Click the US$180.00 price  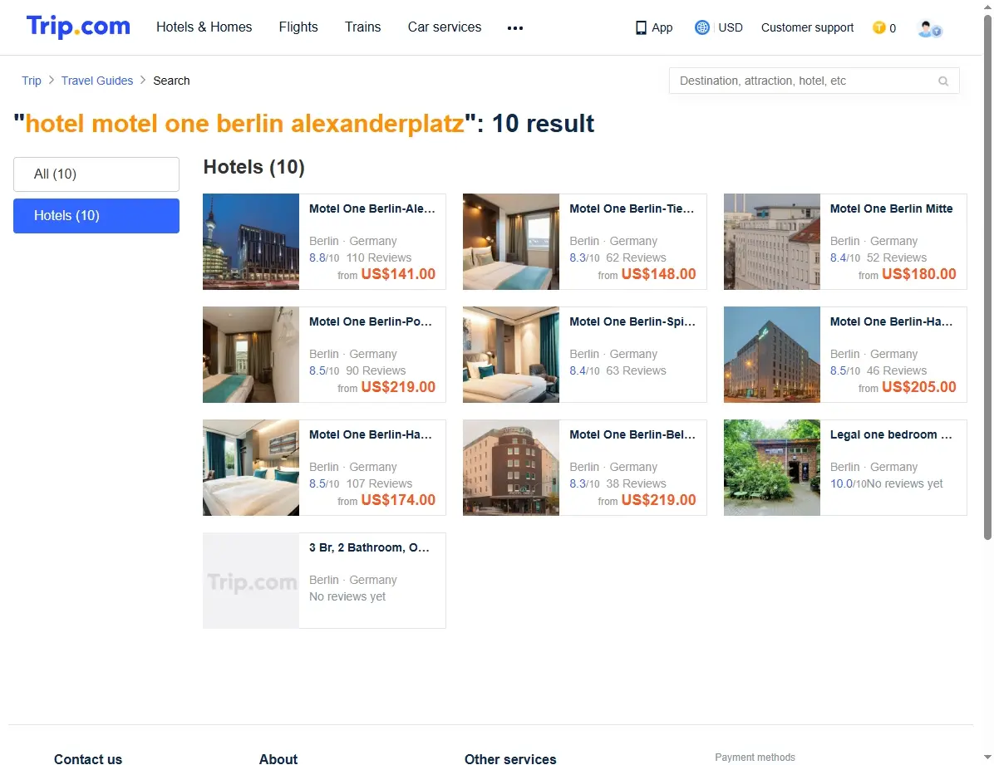[919, 274]
